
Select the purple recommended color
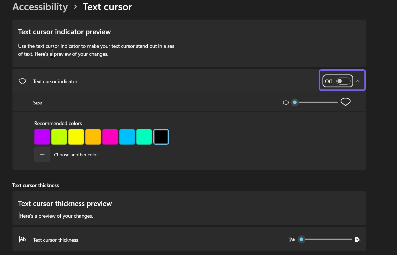[42, 137]
